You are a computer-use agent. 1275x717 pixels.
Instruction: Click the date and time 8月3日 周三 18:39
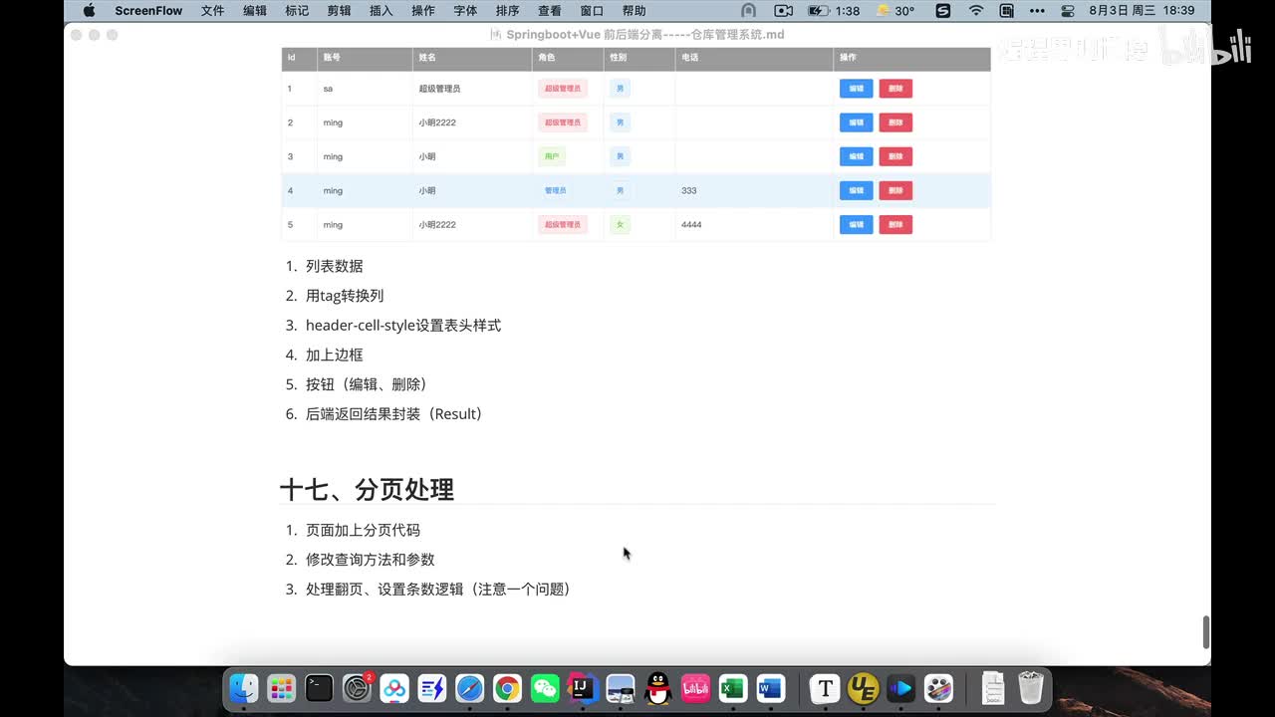(1142, 11)
